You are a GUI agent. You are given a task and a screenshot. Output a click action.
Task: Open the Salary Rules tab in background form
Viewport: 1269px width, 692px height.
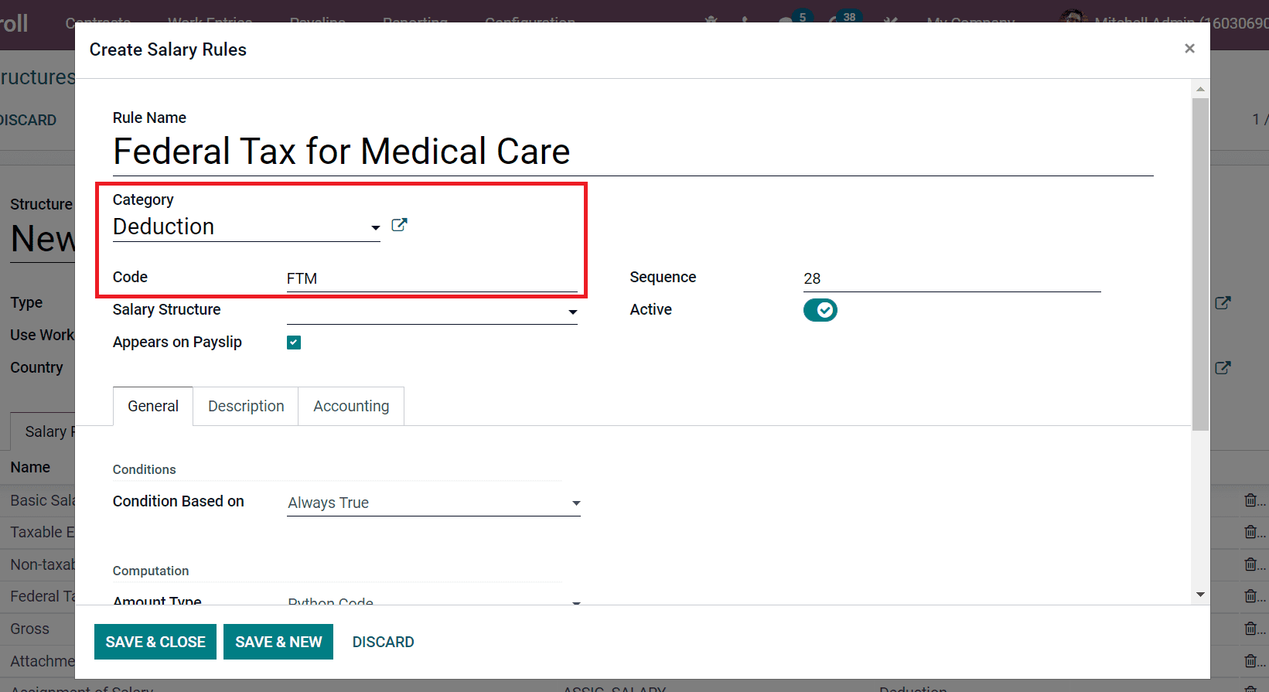click(43, 431)
